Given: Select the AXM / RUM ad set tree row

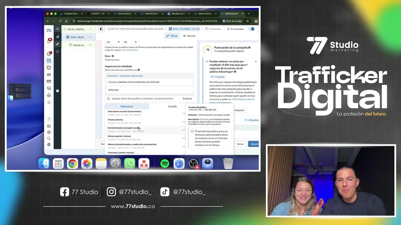Looking at the screenshot, I should tap(78, 37).
